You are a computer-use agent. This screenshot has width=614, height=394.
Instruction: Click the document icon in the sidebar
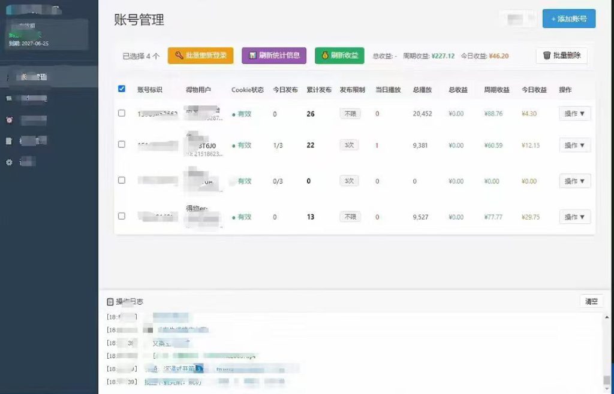(x=9, y=141)
